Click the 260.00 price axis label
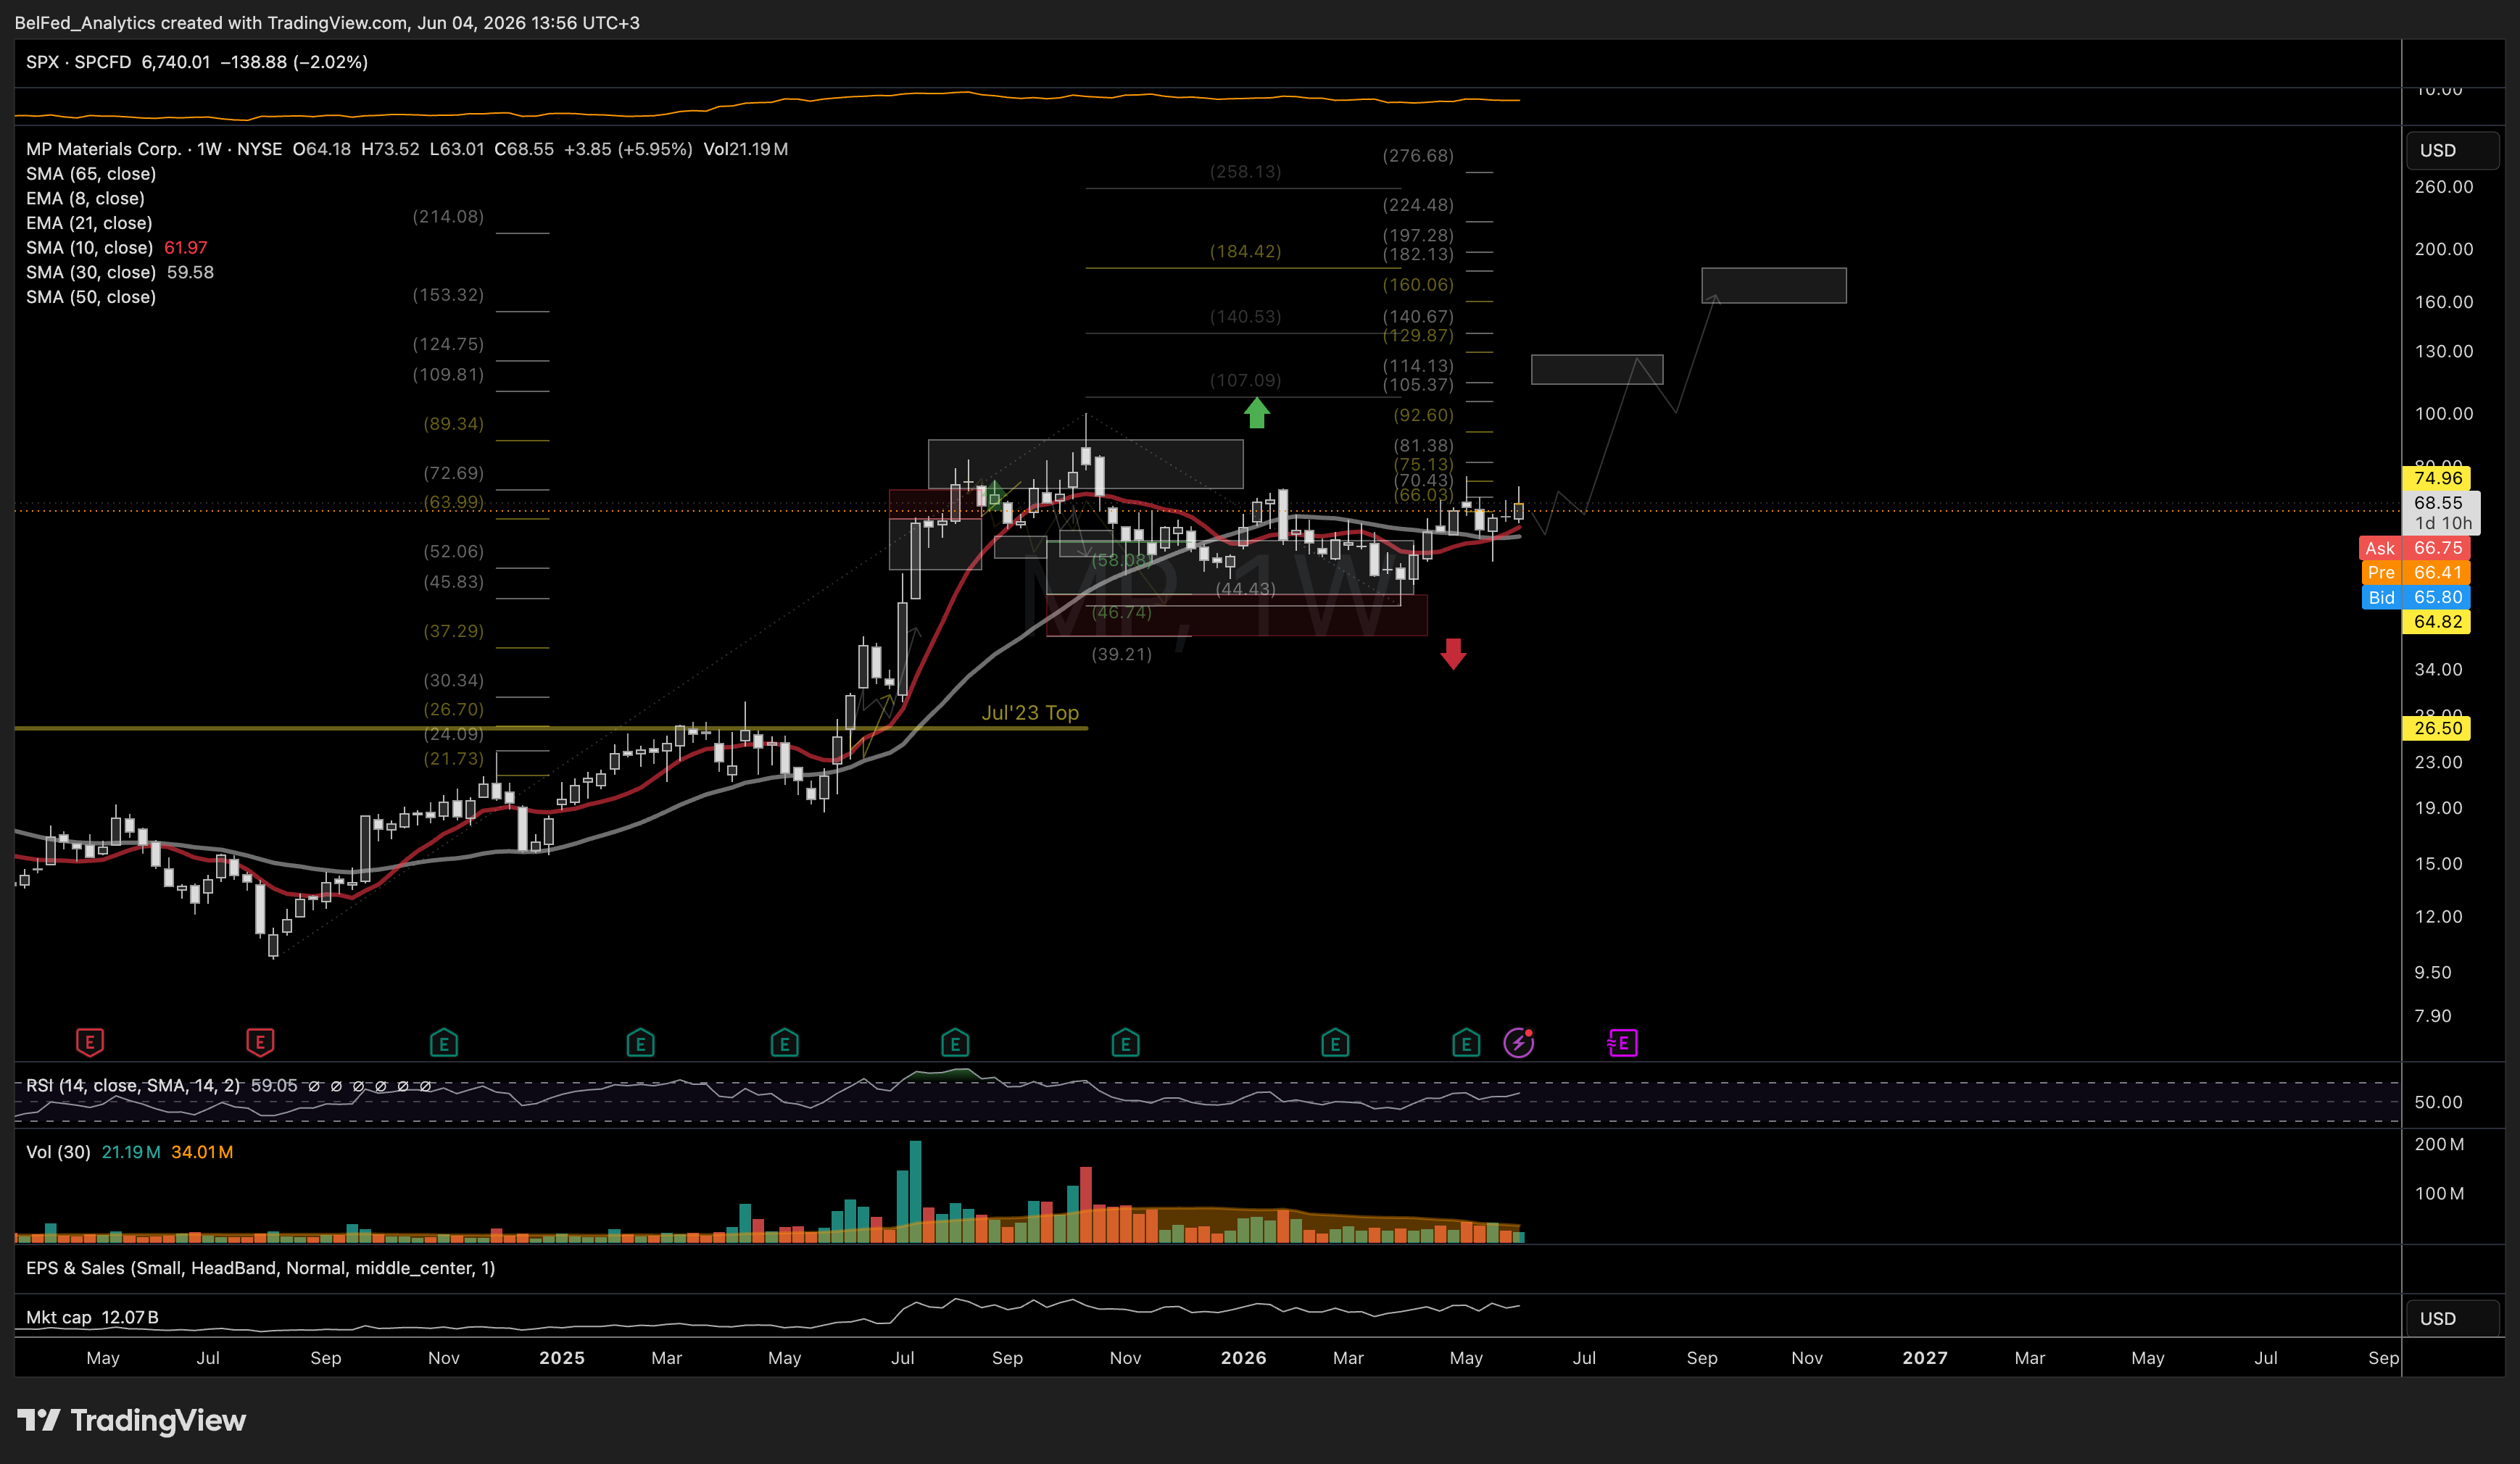 point(2444,187)
